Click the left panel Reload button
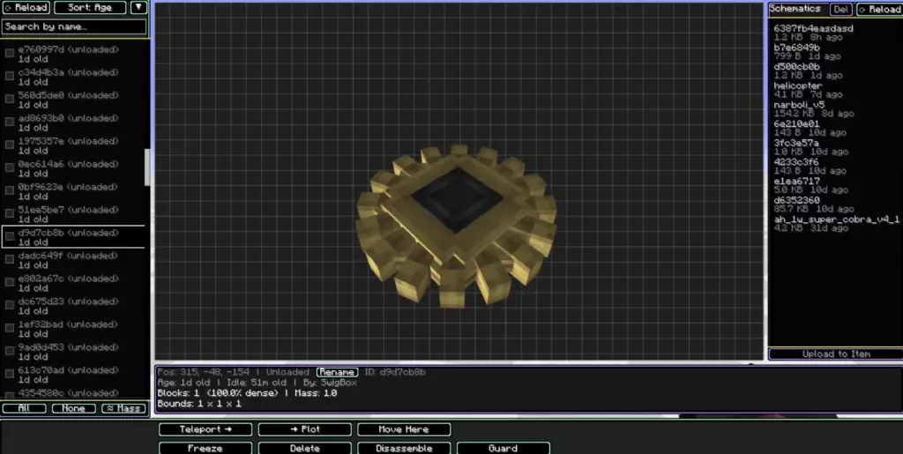Image resolution: width=903 pixels, height=454 pixels. (x=26, y=7)
